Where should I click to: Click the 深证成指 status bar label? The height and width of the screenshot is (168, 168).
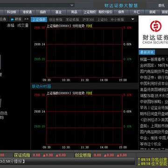coord(22,155)
